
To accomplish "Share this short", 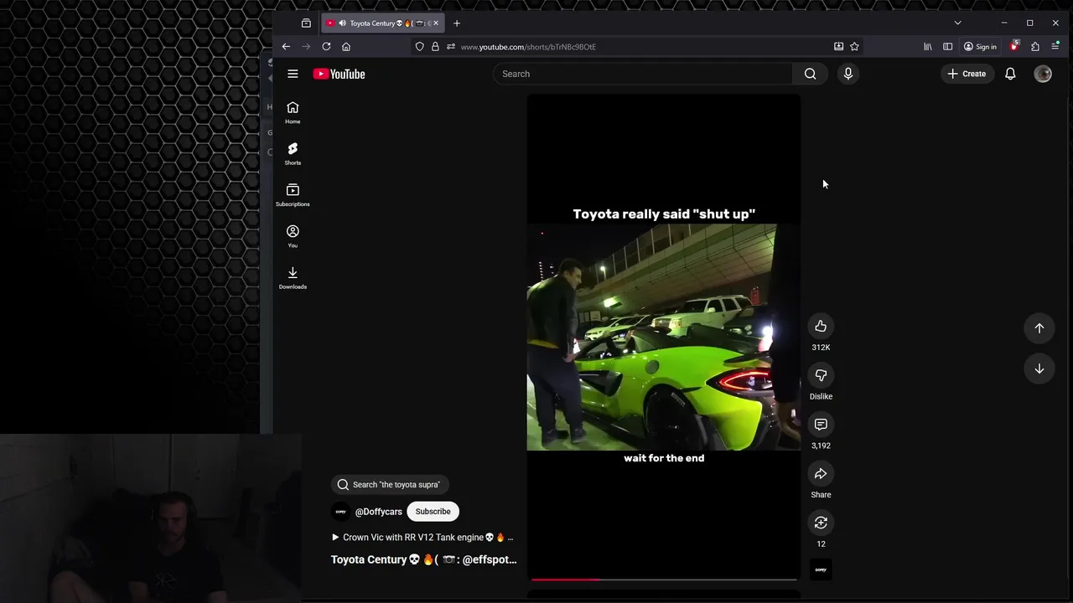I will coord(821,474).
